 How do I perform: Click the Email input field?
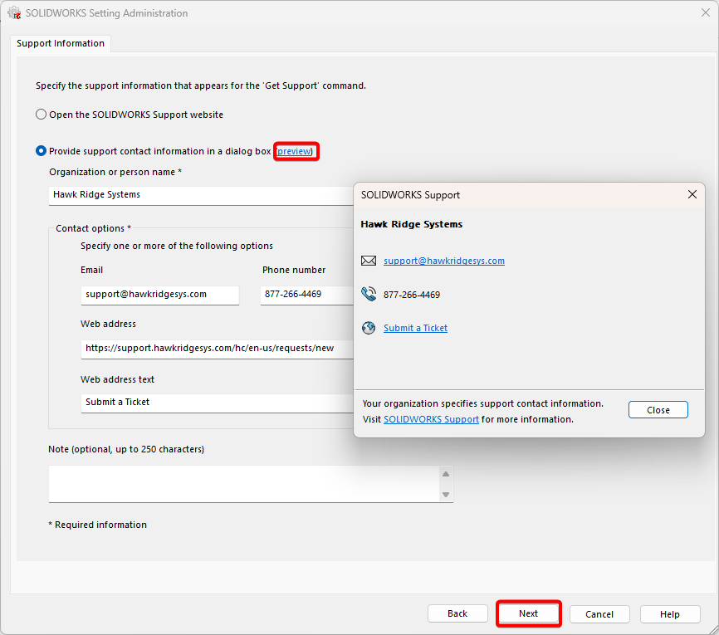coord(160,295)
